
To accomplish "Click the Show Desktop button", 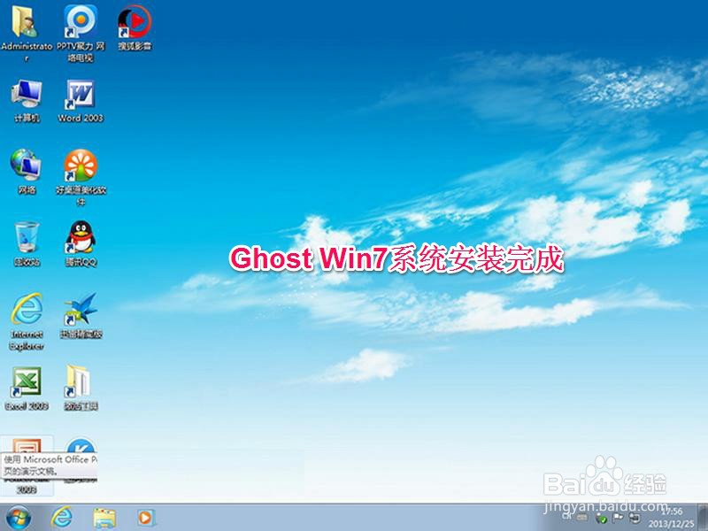I will click(x=703, y=518).
